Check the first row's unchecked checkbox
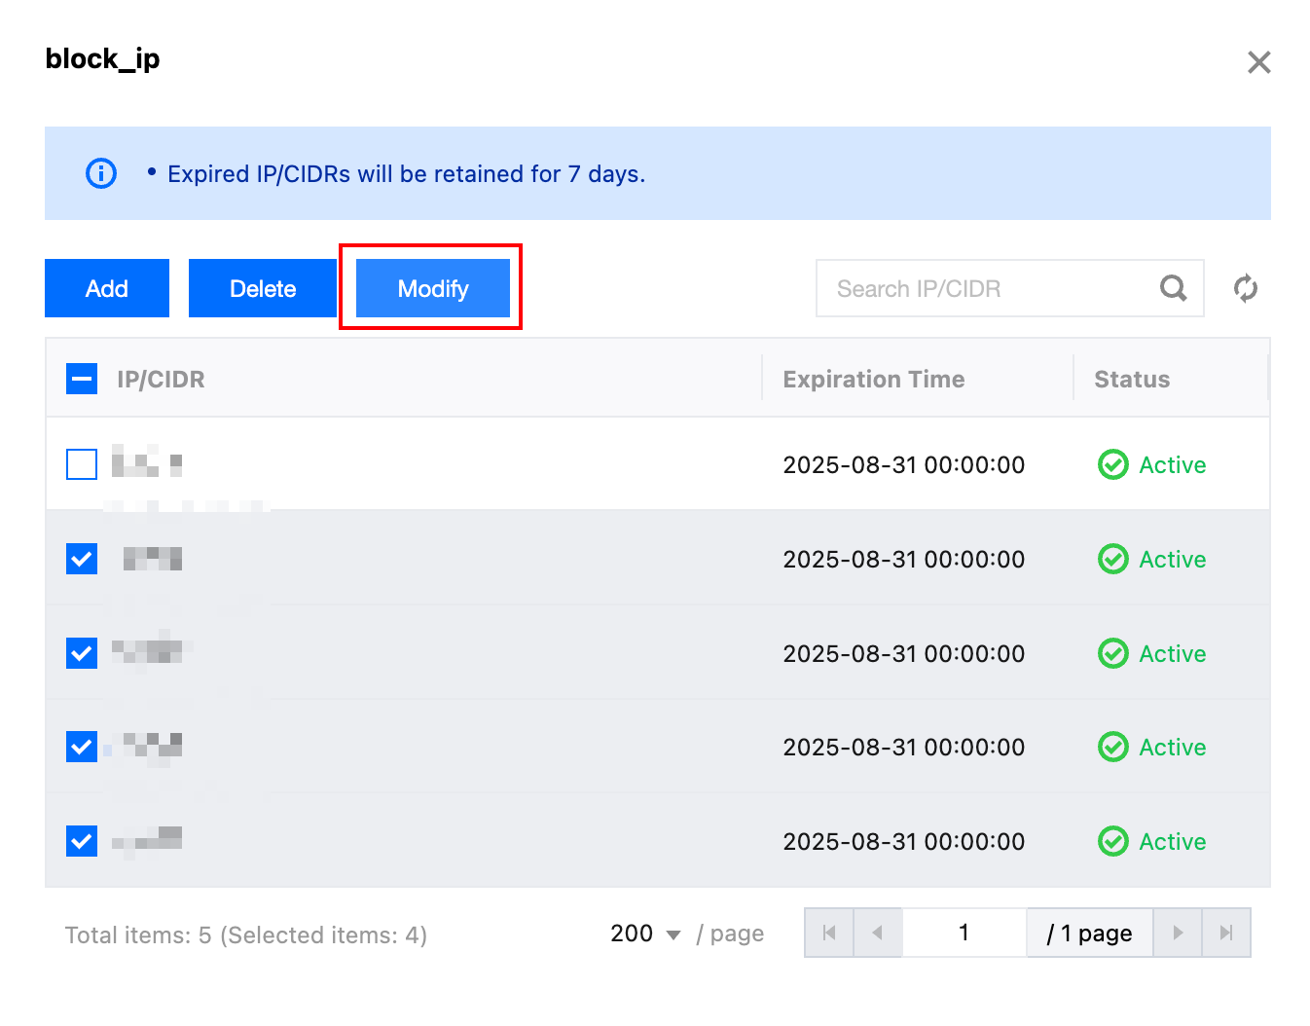The image size is (1310, 1026). [82, 464]
